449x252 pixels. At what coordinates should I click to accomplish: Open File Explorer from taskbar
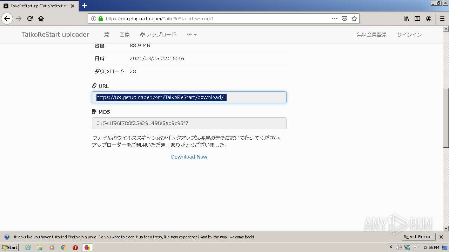40,247
